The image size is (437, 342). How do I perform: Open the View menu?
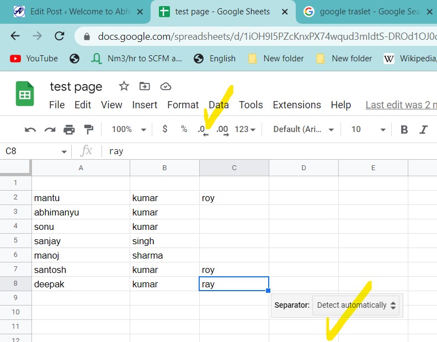[111, 105]
